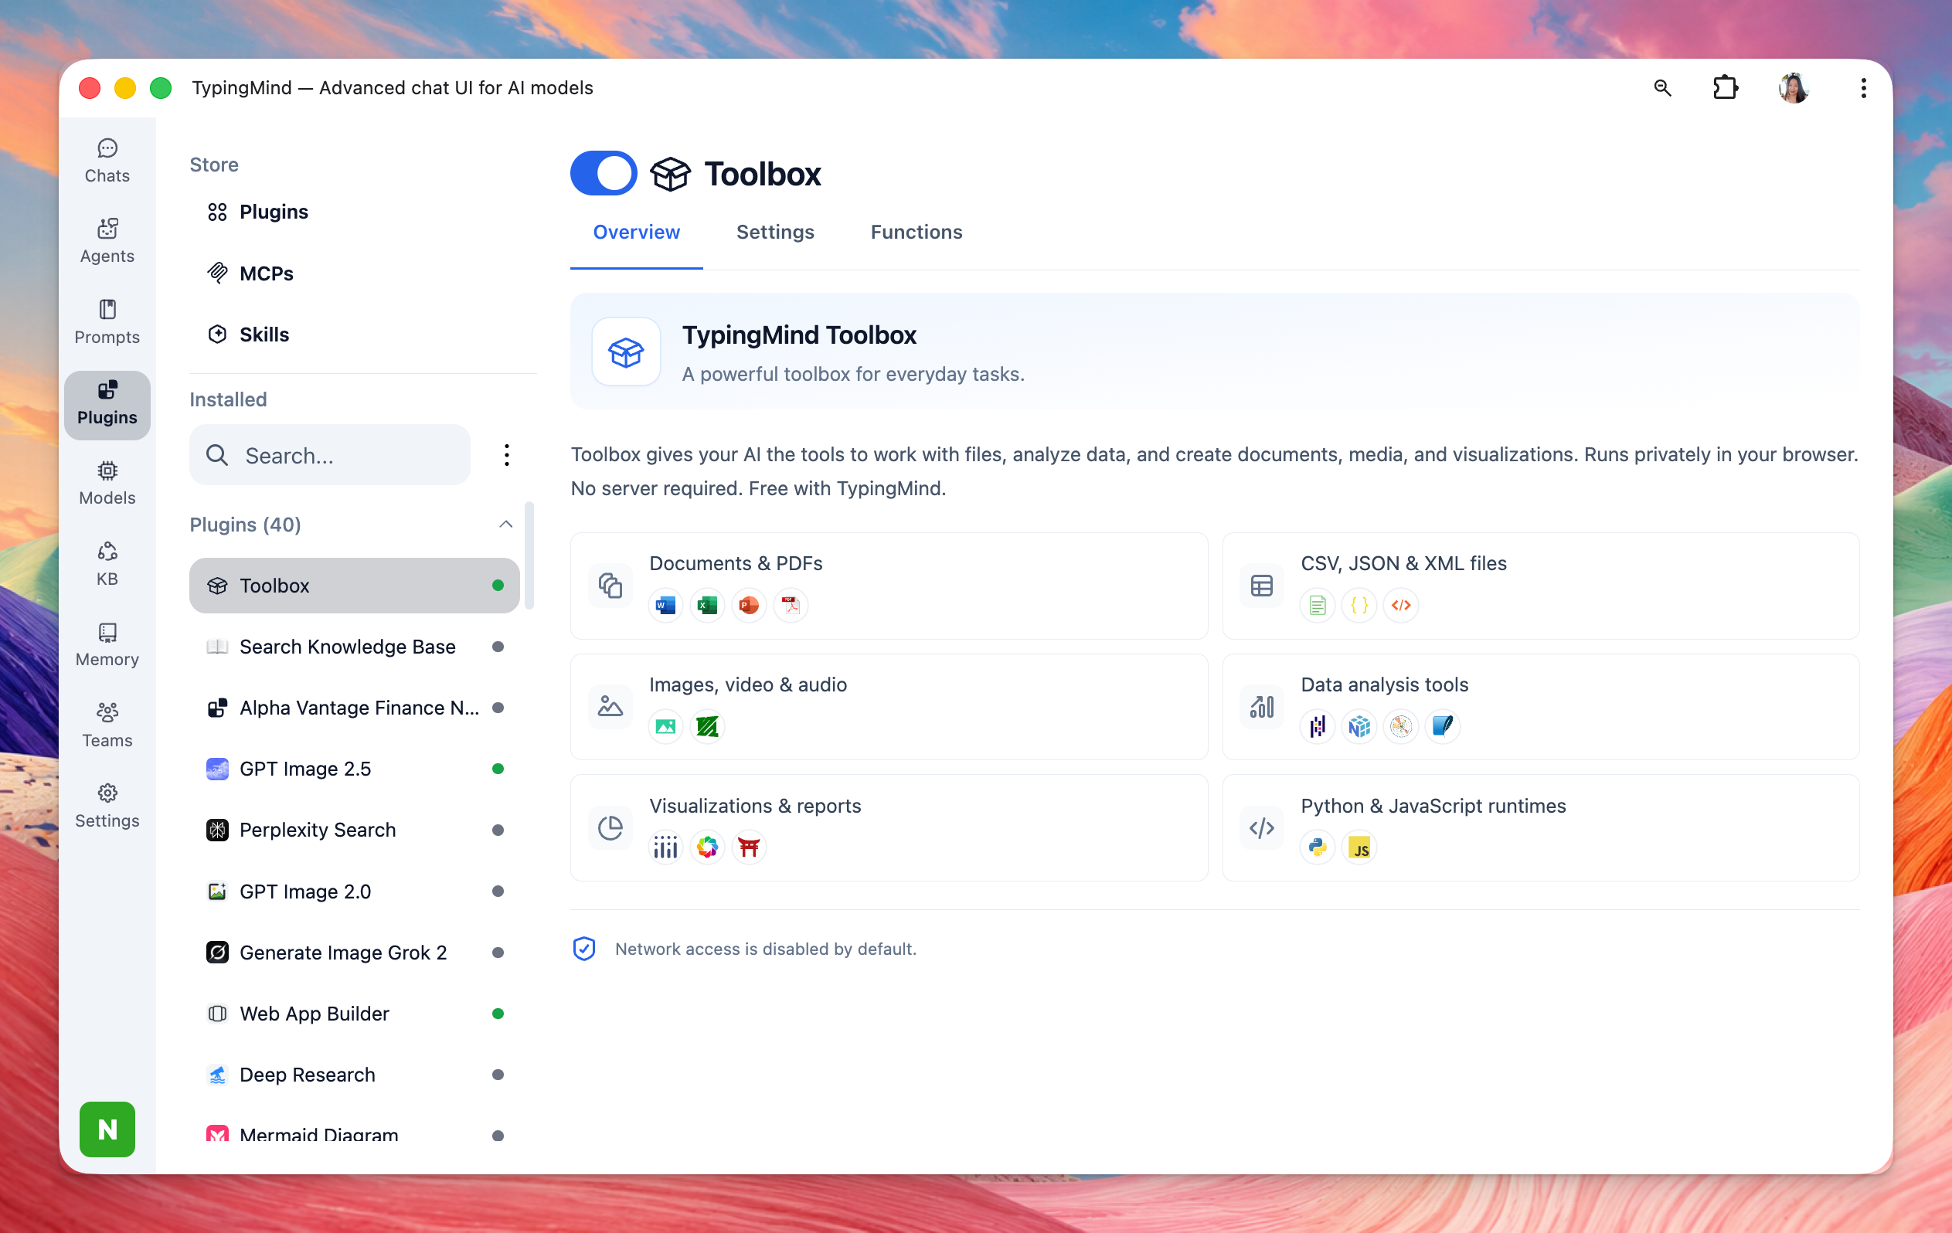Select the Generate Image Grok 2 plugin
The height and width of the screenshot is (1233, 1952).
(354, 953)
